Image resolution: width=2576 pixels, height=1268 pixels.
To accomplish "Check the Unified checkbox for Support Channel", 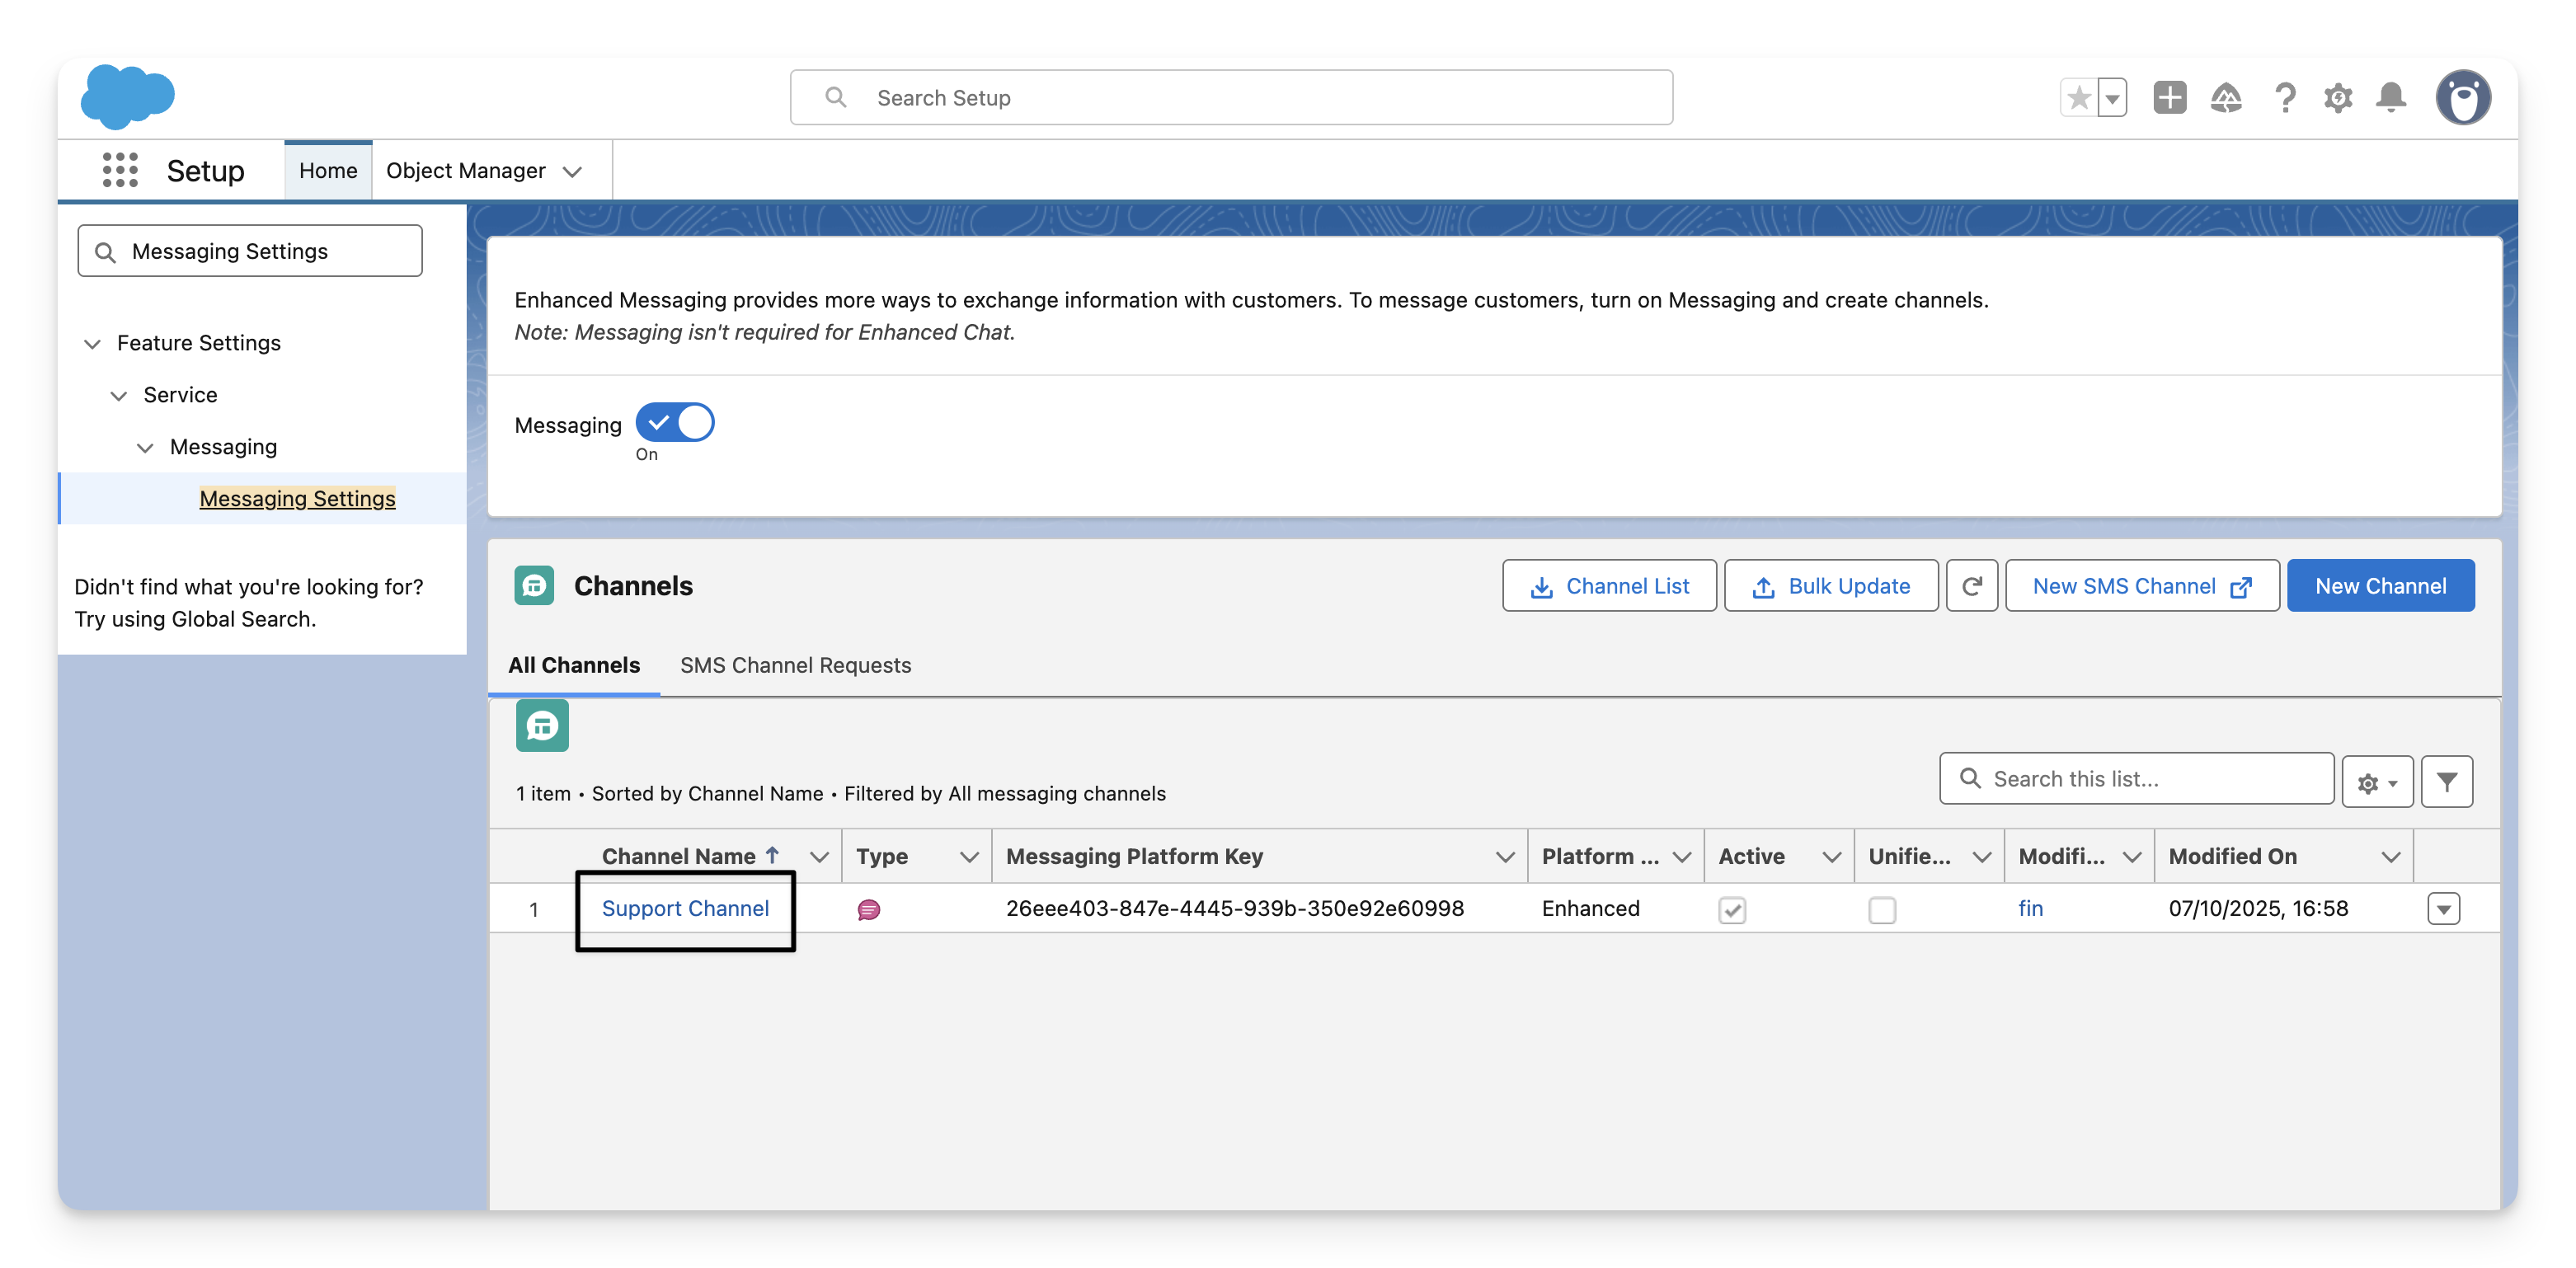I will pyautogui.click(x=1882, y=910).
